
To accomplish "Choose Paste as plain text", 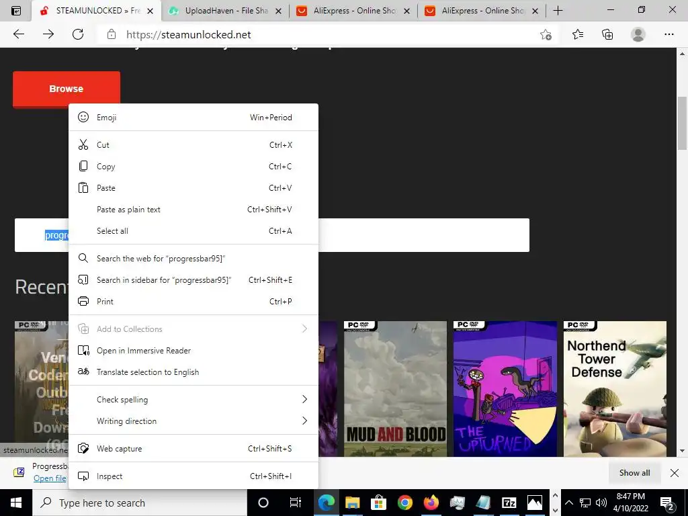I will (x=193, y=210).
